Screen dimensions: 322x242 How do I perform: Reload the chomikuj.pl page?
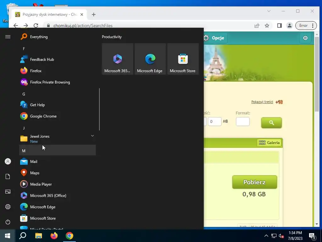[x=36, y=26]
